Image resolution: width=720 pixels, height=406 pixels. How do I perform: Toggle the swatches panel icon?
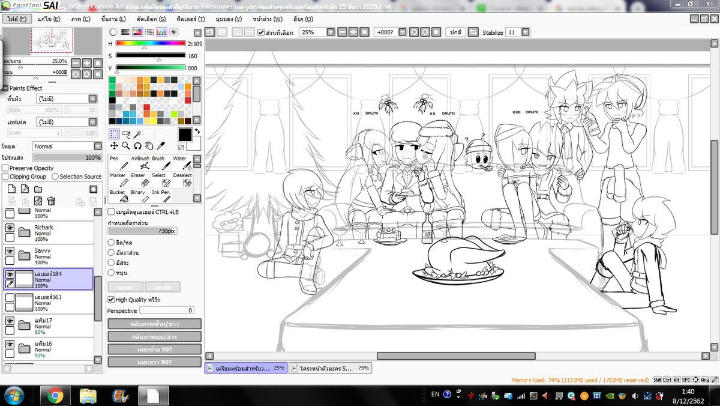click(x=161, y=32)
